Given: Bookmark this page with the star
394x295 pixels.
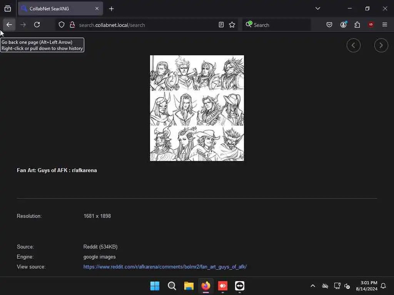Looking at the screenshot, I should click(232, 25).
